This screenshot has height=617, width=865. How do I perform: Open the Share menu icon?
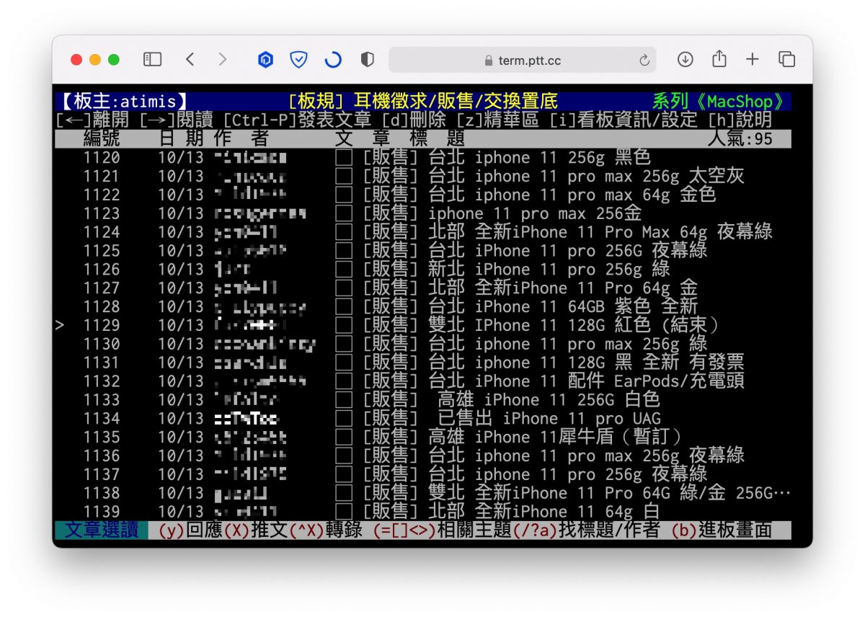click(719, 59)
